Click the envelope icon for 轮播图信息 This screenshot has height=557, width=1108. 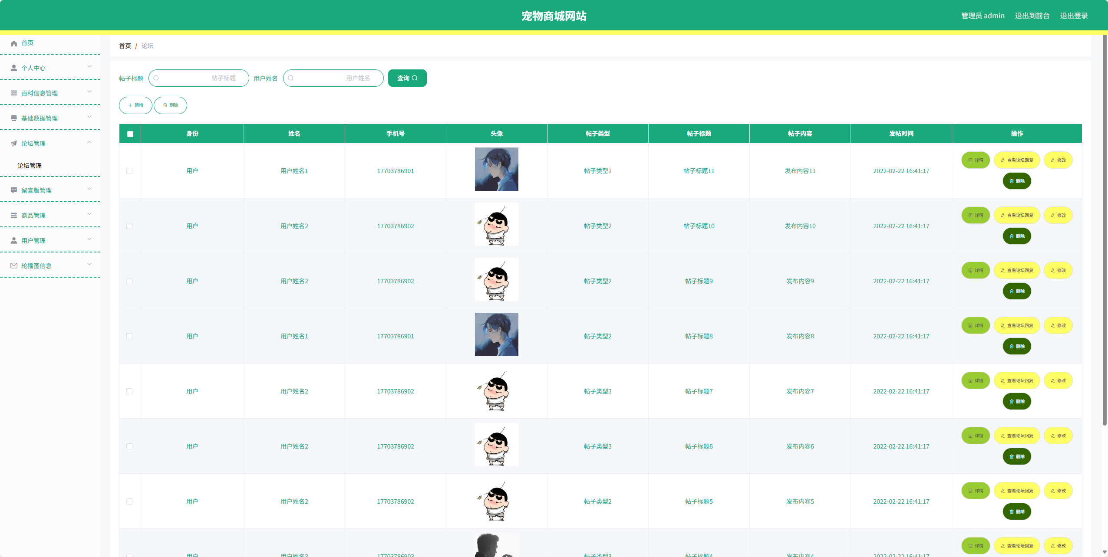(x=14, y=266)
